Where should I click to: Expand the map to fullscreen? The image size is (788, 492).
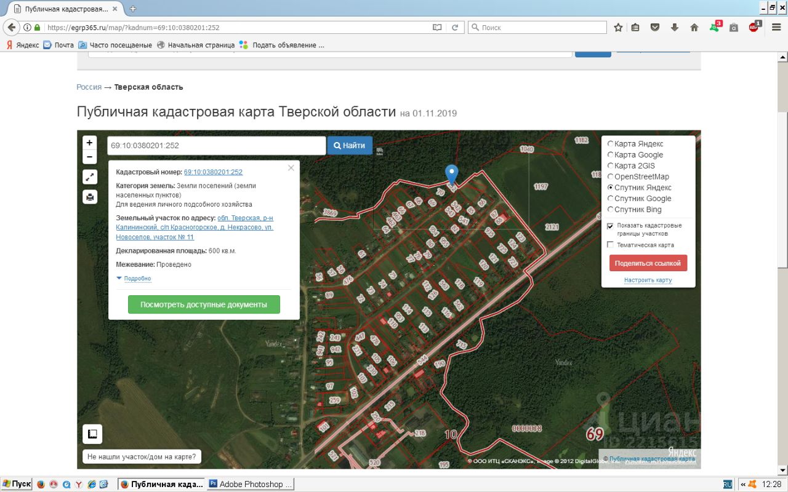90,177
